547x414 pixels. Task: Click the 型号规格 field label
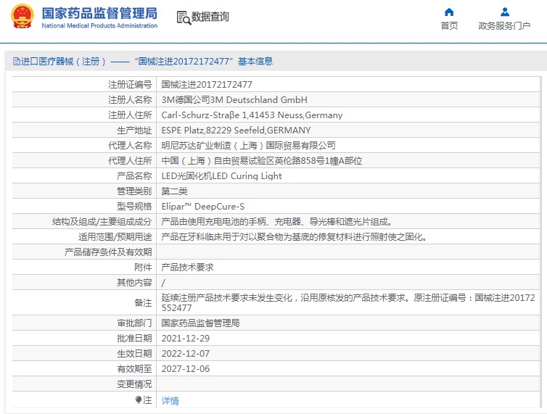pyautogui.click(x=134, y=207)
